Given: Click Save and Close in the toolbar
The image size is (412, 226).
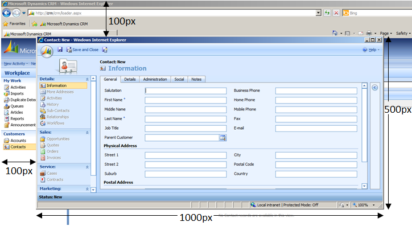Looking at the screenshot, I should [83, 50].
